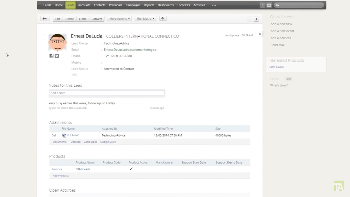
Task: Open the EULA.doc file icon
Action: pyautogui.click(x=64, y=135)
